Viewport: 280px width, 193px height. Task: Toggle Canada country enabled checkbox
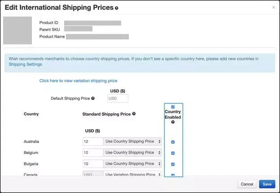[173, 174]
